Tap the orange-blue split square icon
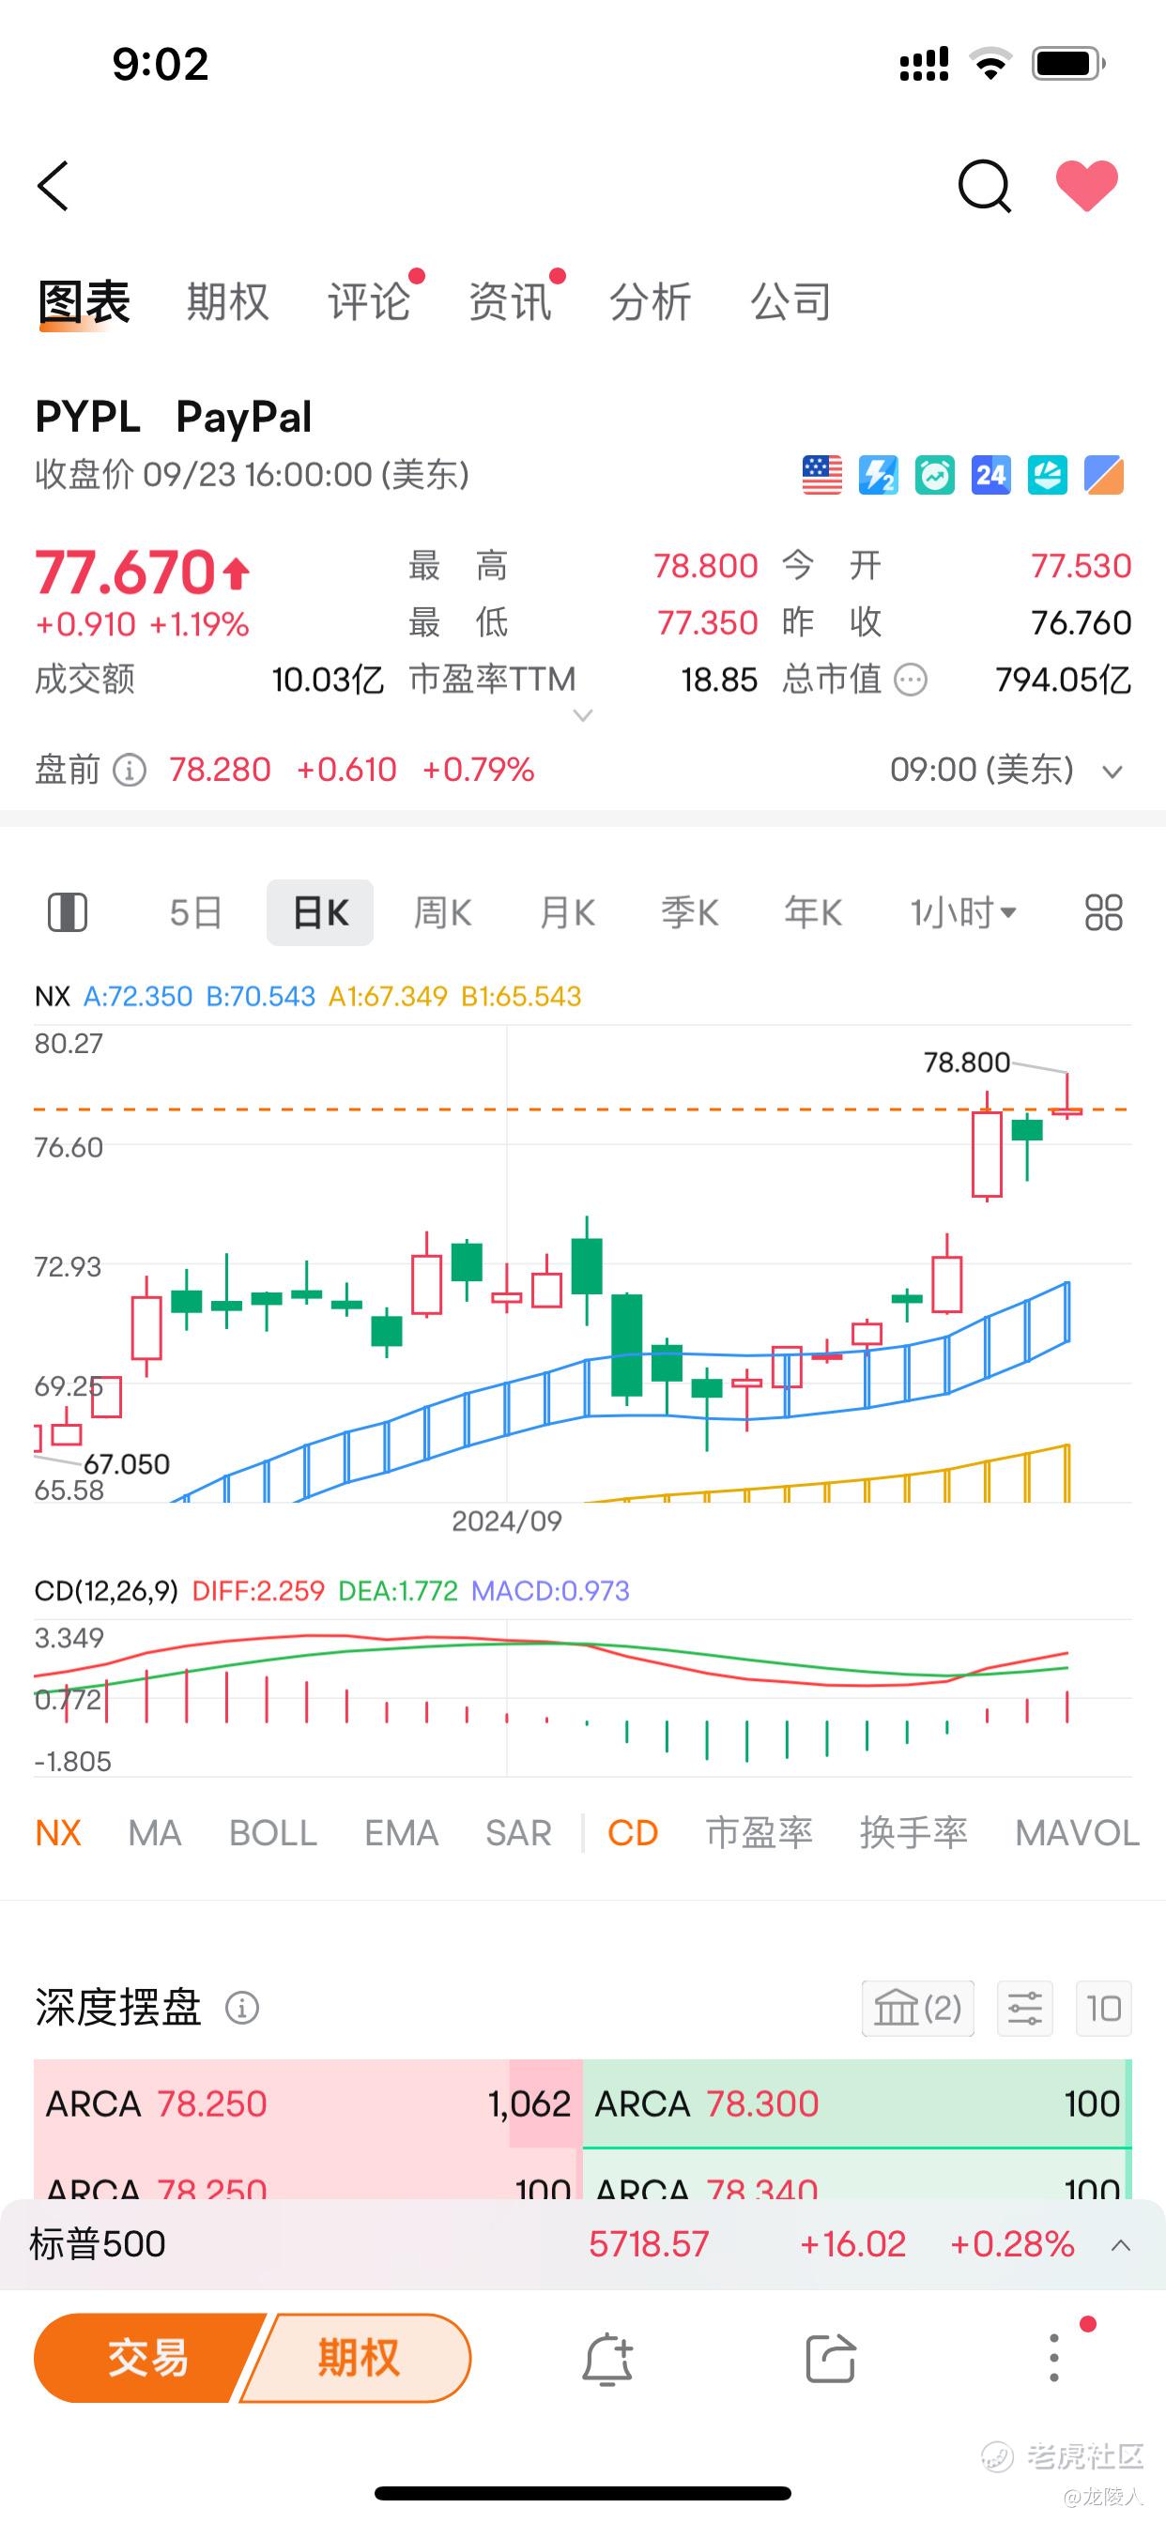The height and width of the screenshot is (2523, 1166). coord(1104,475)
